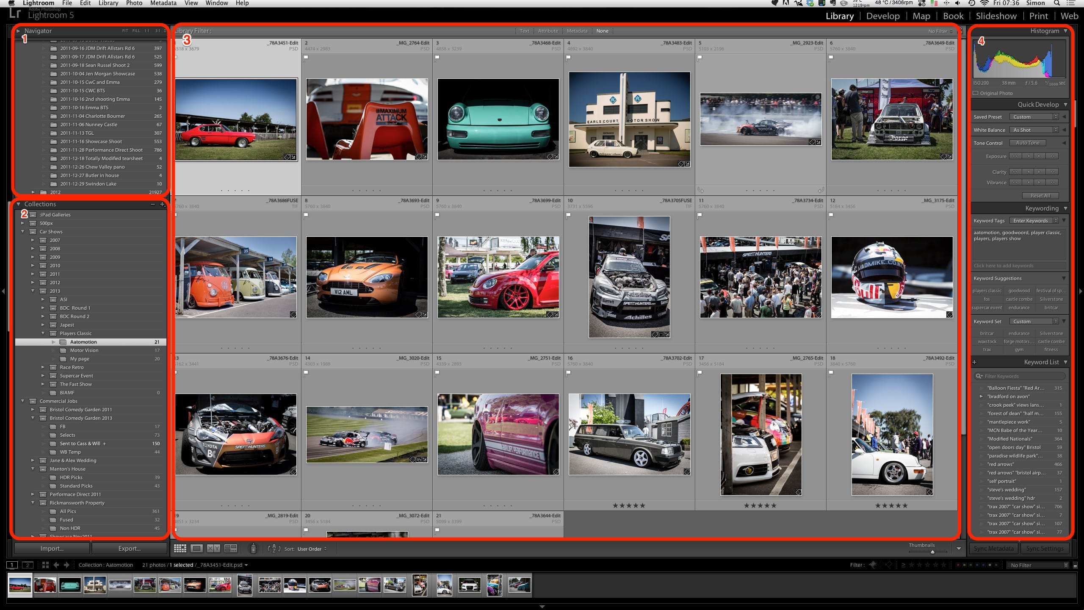
Task: Collapse the Car Shows collection set
Action: pyautogui.click(x=22, y=232)
